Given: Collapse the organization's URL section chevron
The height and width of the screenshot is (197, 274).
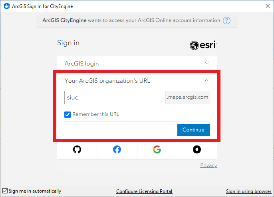Looking at the screenshot, I should tap(206, 81).
